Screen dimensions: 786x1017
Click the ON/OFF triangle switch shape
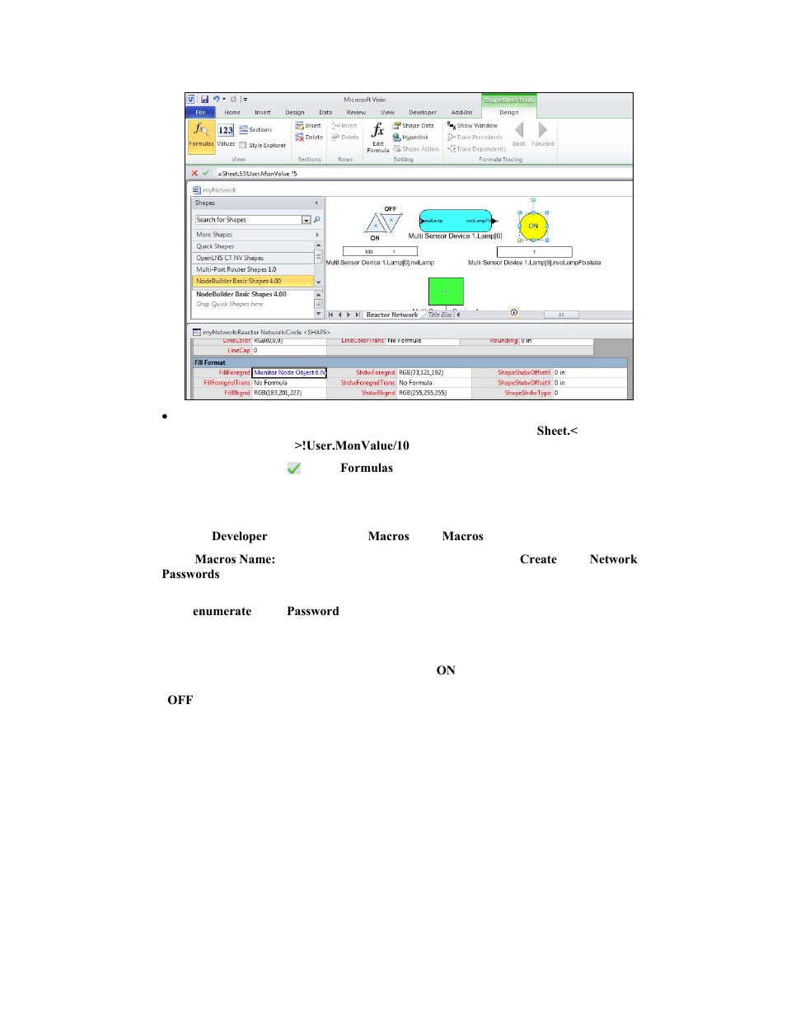(383, 222)
